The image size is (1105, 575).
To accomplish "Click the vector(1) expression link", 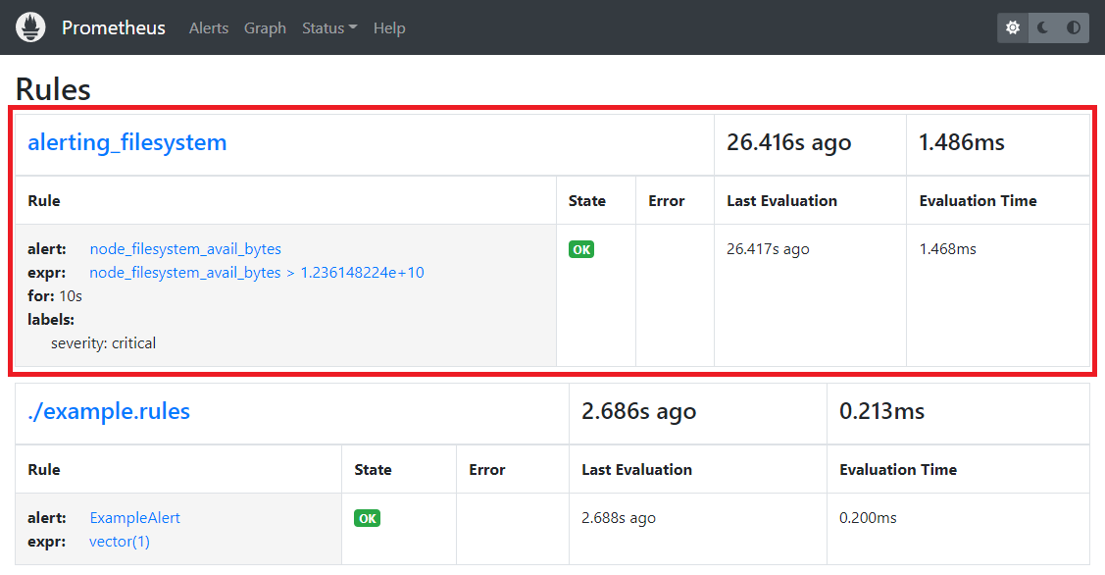I will (119, 541).
